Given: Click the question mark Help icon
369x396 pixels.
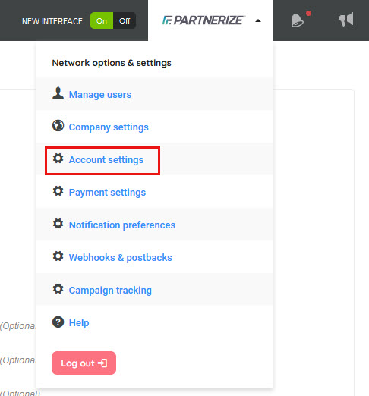Looking at the screenshot, I should click(58, 322).
